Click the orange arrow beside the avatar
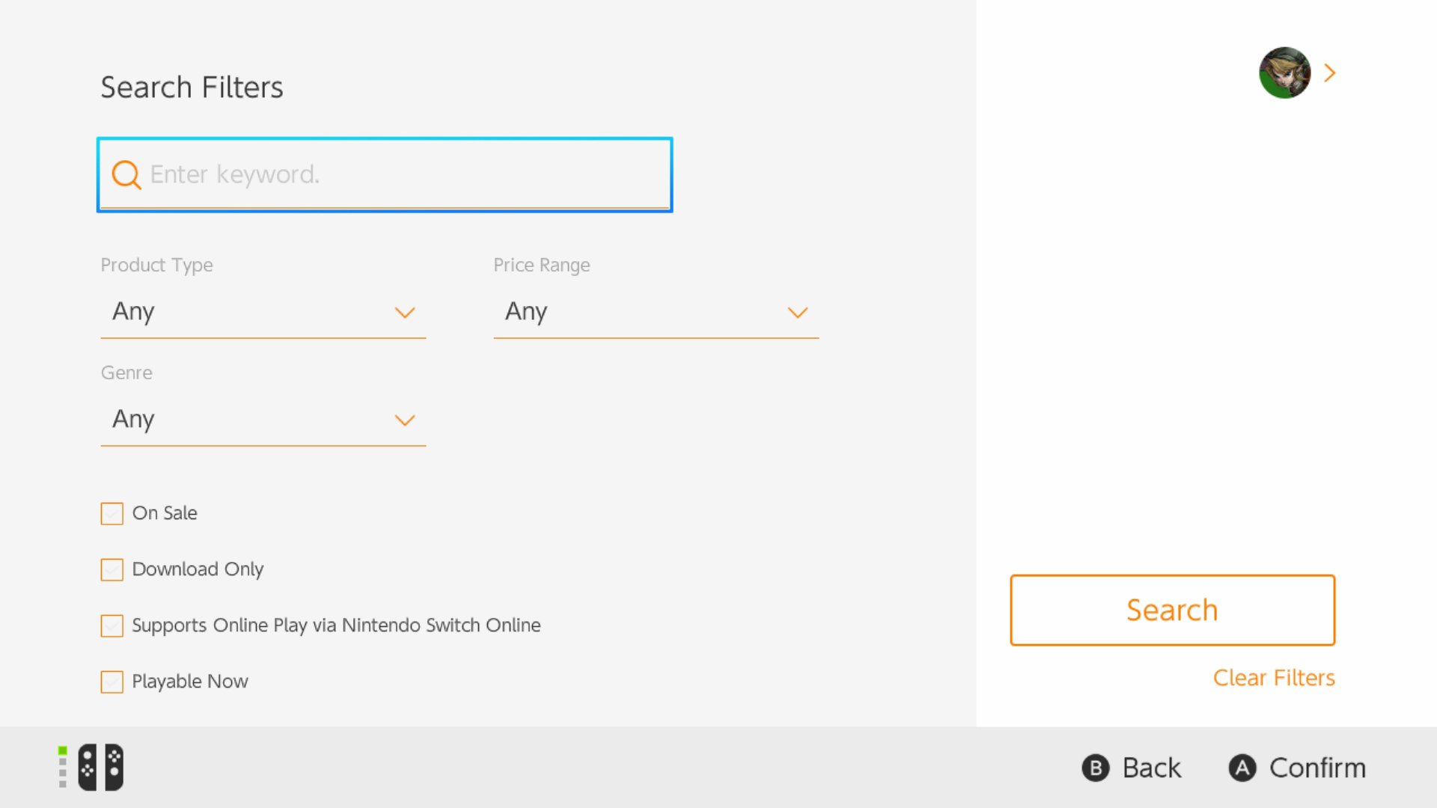 1330,73
